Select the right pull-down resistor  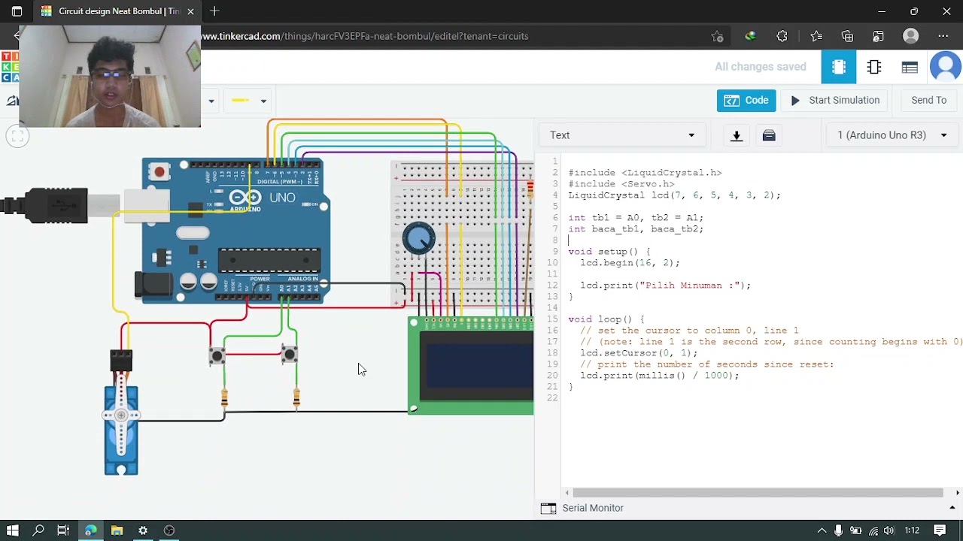tap(296, 398)
